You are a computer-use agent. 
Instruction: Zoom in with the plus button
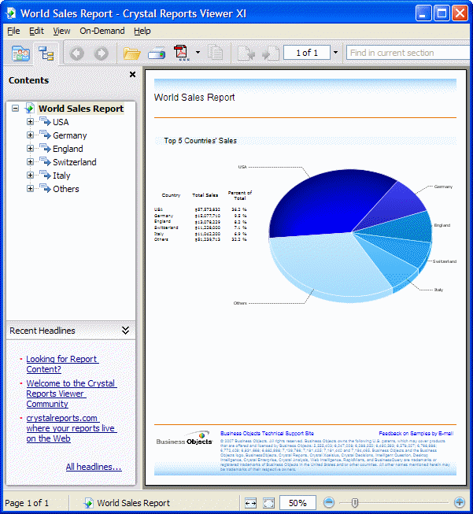(460, 502)
